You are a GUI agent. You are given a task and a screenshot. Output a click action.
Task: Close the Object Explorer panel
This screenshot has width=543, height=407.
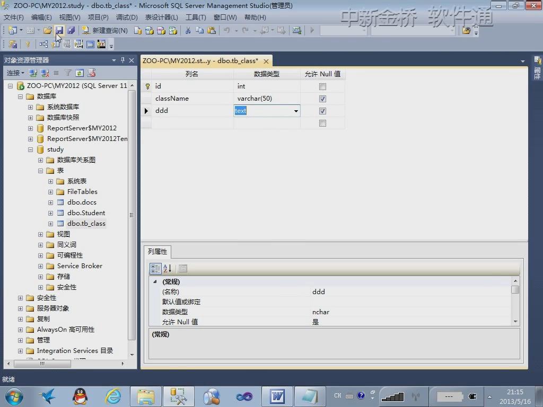point(132,60)
